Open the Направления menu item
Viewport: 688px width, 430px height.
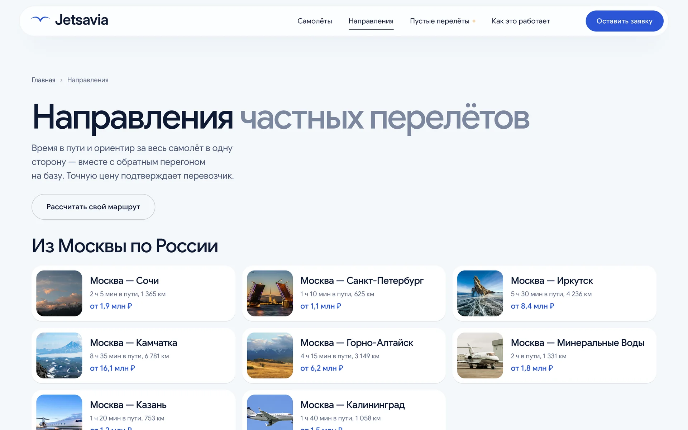[371, 21]
